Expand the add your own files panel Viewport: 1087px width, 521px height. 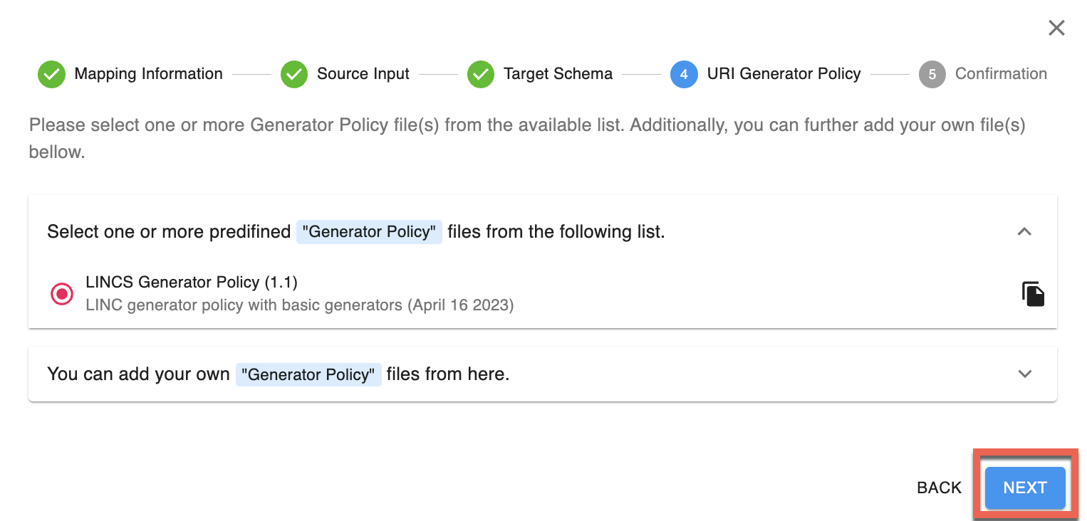pos(1024,374)
